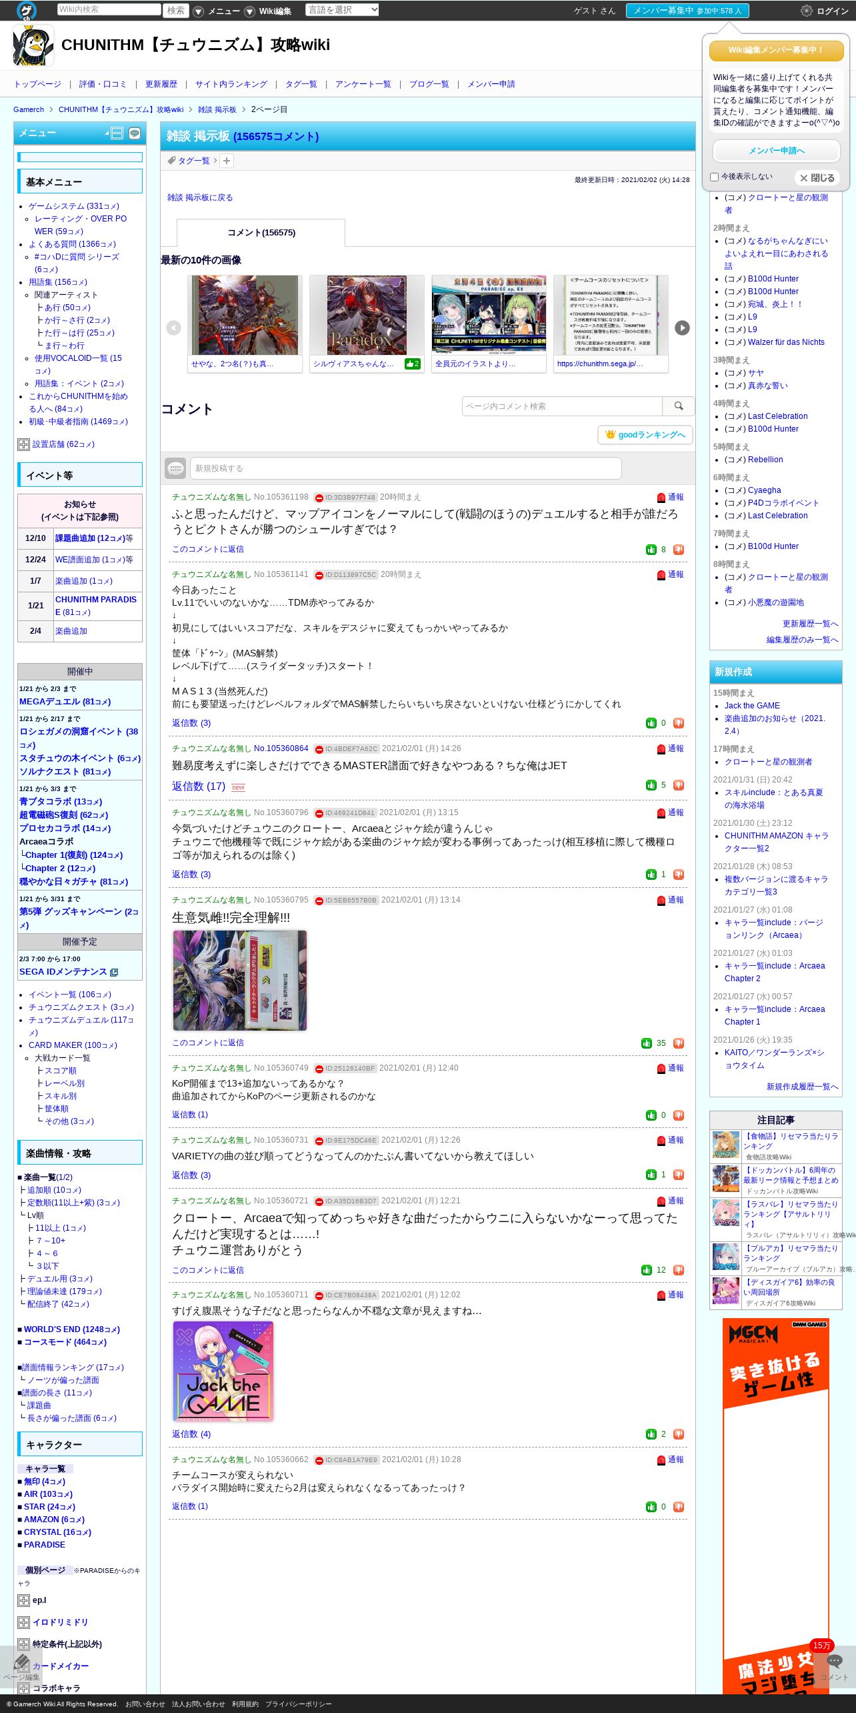Close the member recruitment popup with 閉じる
Viewport: 856px width, 1713px height.
pos(817,178)
